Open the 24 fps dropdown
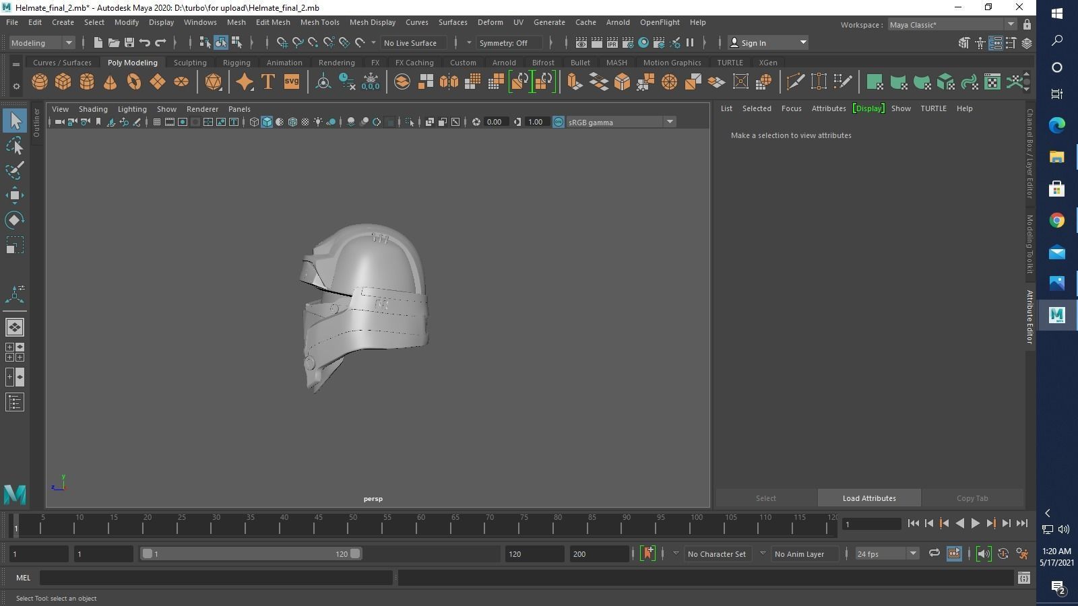 (x=887, y=553)
